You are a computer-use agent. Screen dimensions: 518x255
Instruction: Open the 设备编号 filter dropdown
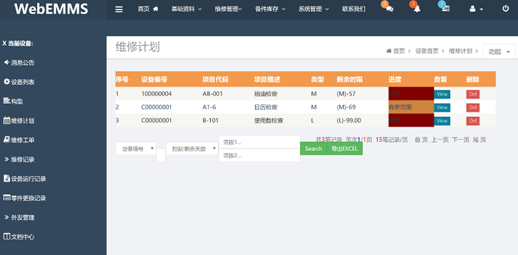pos(136,149)
